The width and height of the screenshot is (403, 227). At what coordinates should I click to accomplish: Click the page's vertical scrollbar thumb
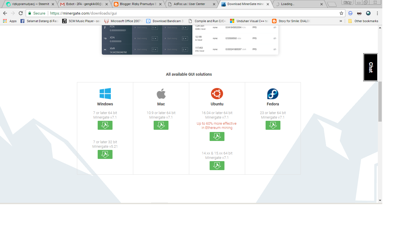(380, 101)
